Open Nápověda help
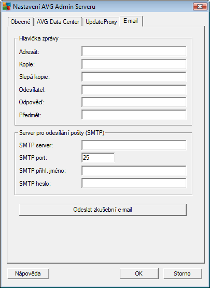This screenshot has width=210, height=288. click(x=28, y=273)
